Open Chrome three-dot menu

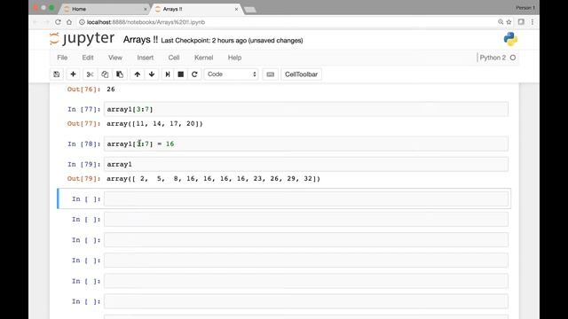point(532,22)
